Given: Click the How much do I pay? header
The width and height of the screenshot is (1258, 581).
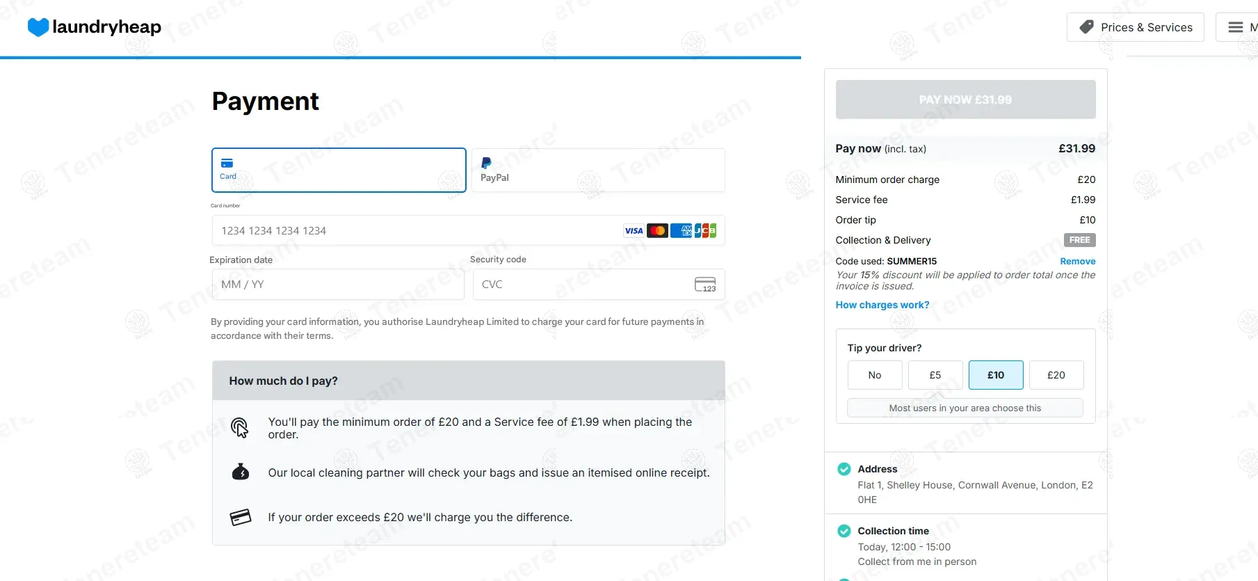Looking at the screenshot, I should [469, 381].
